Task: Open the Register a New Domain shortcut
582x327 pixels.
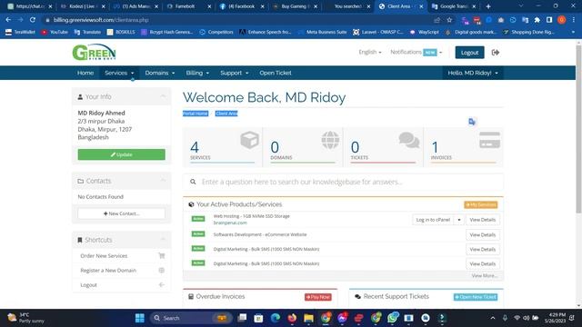Action: click(x=121, y=271)
